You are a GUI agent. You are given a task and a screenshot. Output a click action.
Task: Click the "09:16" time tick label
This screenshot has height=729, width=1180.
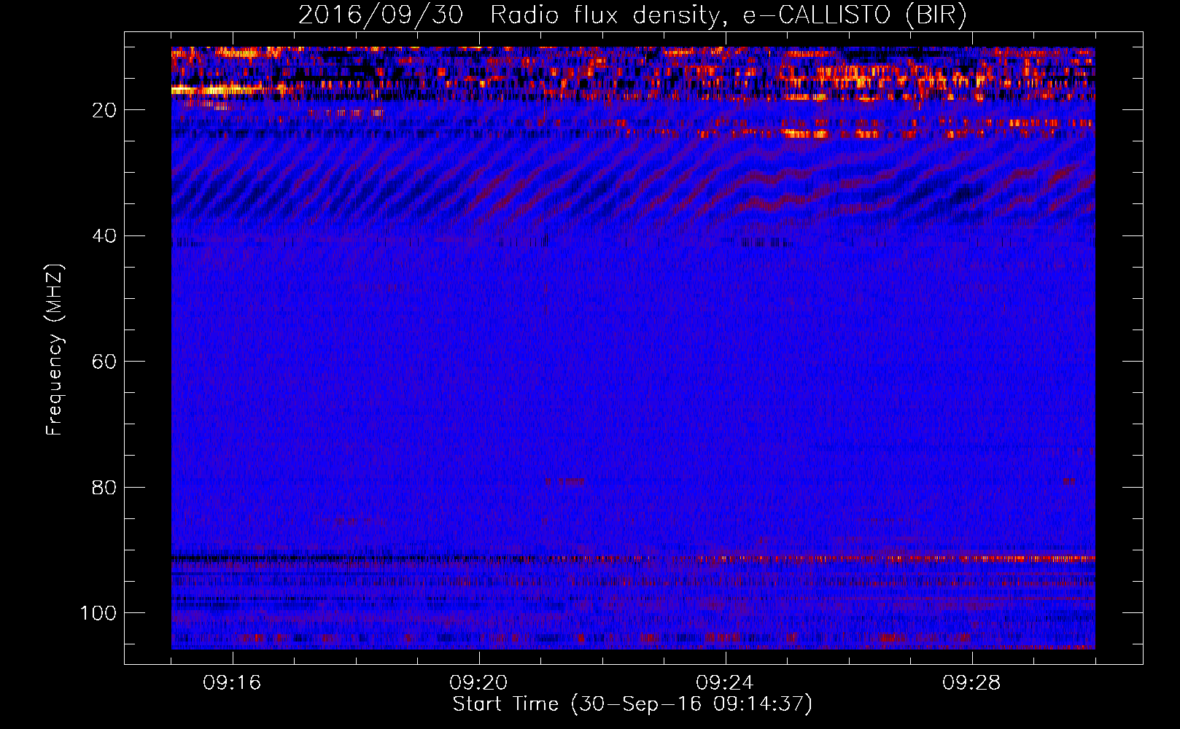232,683
